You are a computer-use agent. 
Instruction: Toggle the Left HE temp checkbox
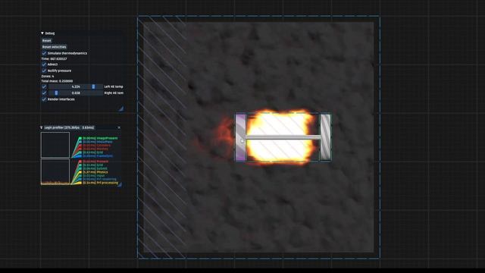click(x=44, y=86)
